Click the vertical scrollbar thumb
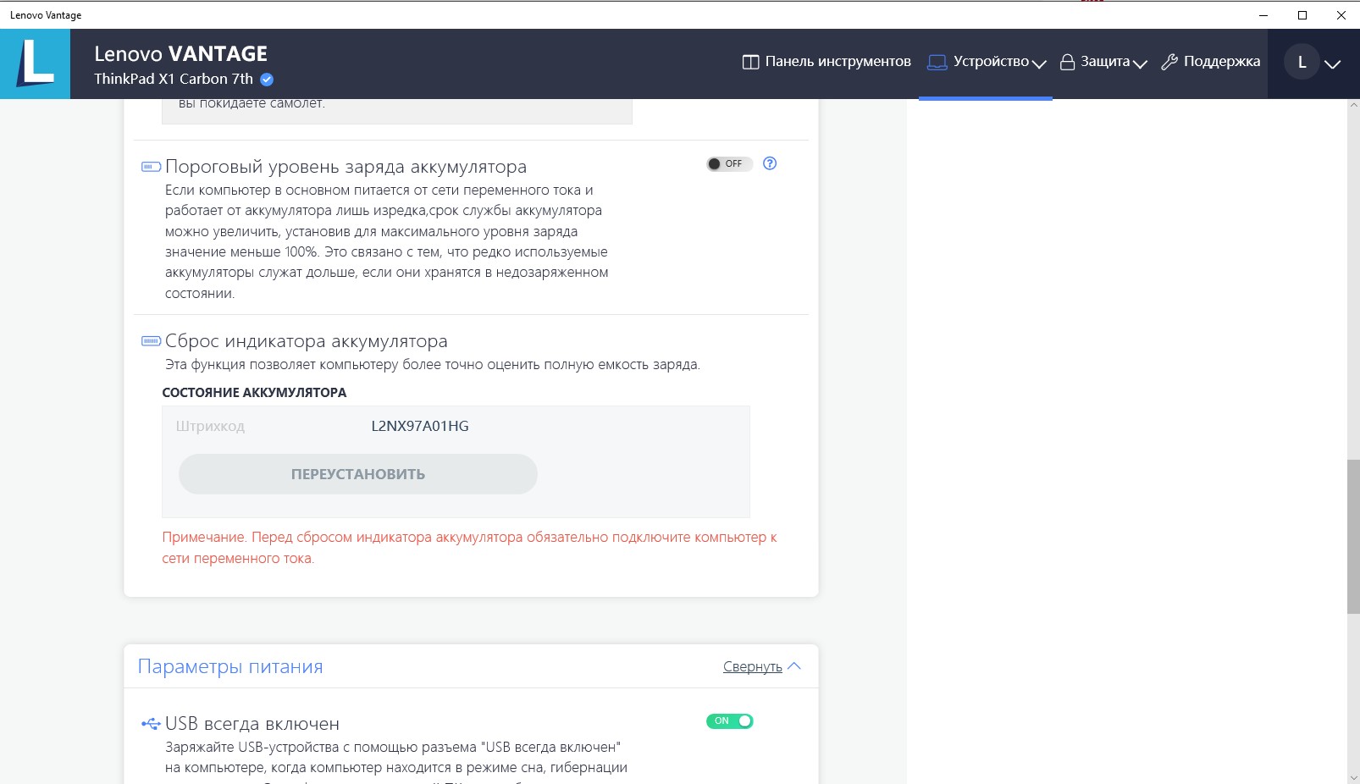1360x784 pixels. tap(1352, 537)
